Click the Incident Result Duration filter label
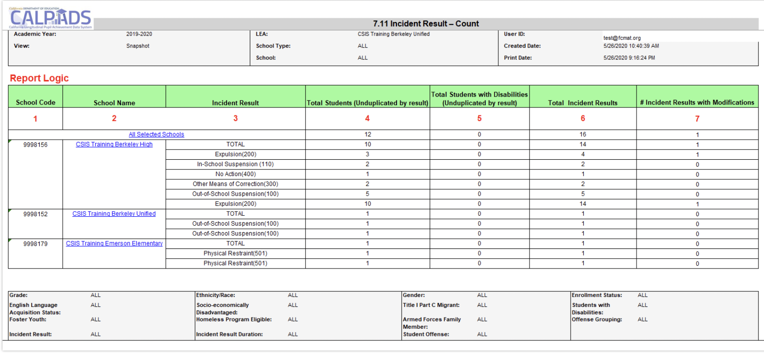This screenshot has height=354, width=764. (230, 334)
